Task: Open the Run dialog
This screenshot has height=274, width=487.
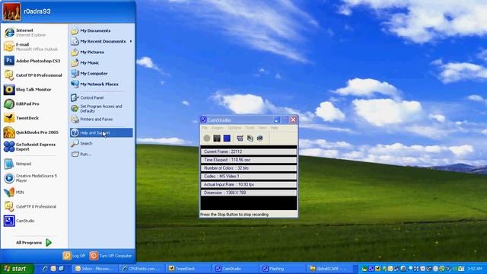Action: (x=101, y=154)
